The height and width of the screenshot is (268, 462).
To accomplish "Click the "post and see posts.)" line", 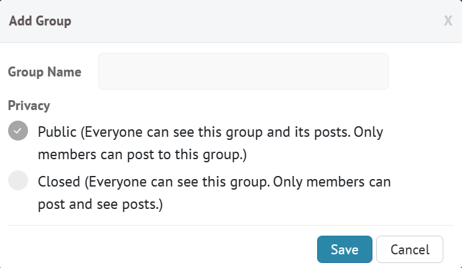I will (100, 204).
